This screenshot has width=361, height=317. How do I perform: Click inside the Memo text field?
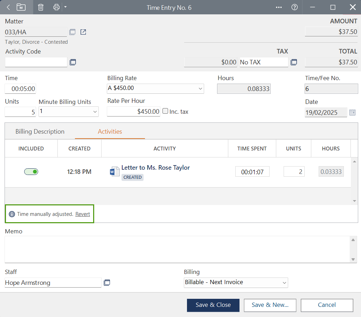tap(177, 249)
